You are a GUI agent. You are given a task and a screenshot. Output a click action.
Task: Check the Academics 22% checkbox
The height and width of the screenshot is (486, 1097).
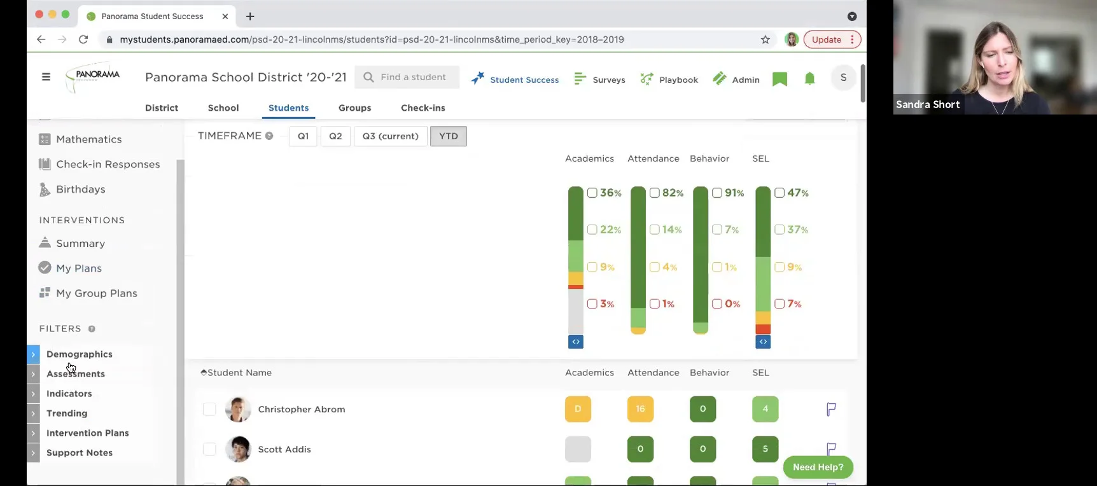pos(592,230)
